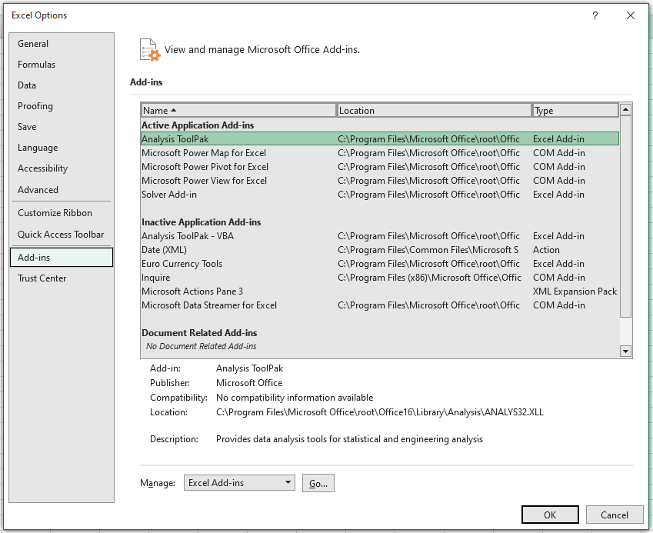Select Microsoft Data Streamer for Excel row
This screenshot has height=533, width=653.
(380, 305)
